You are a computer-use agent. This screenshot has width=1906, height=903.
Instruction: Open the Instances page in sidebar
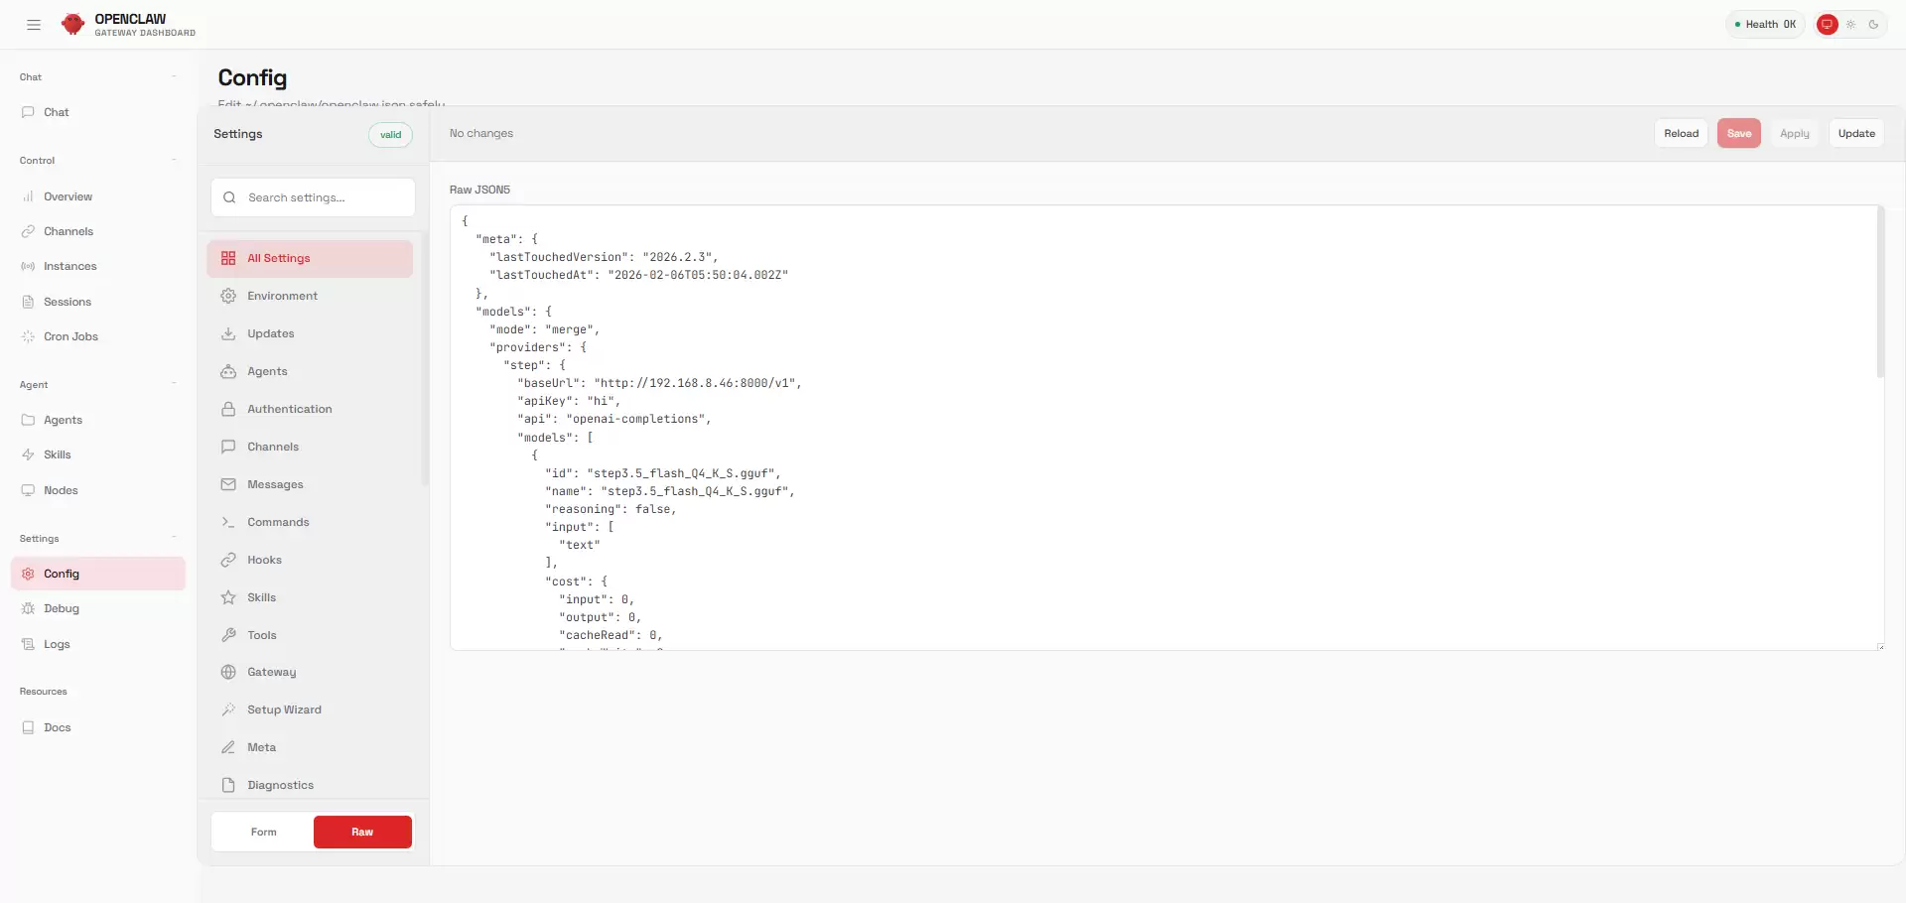pyautogui.click(x=69, y=267)
